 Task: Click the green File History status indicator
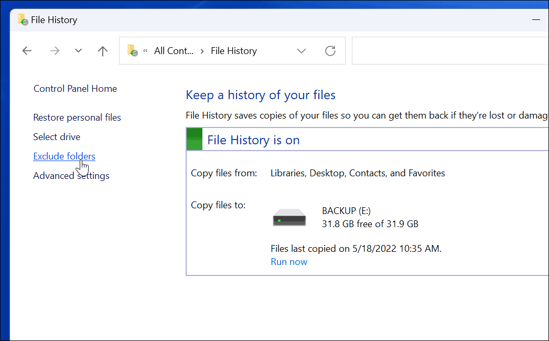point(194,139)
